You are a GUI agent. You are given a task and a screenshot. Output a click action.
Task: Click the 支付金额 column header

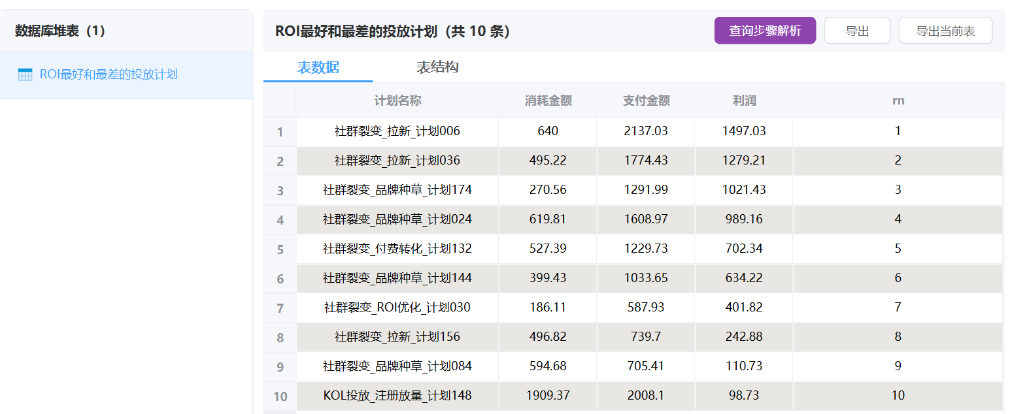point(646,101)
